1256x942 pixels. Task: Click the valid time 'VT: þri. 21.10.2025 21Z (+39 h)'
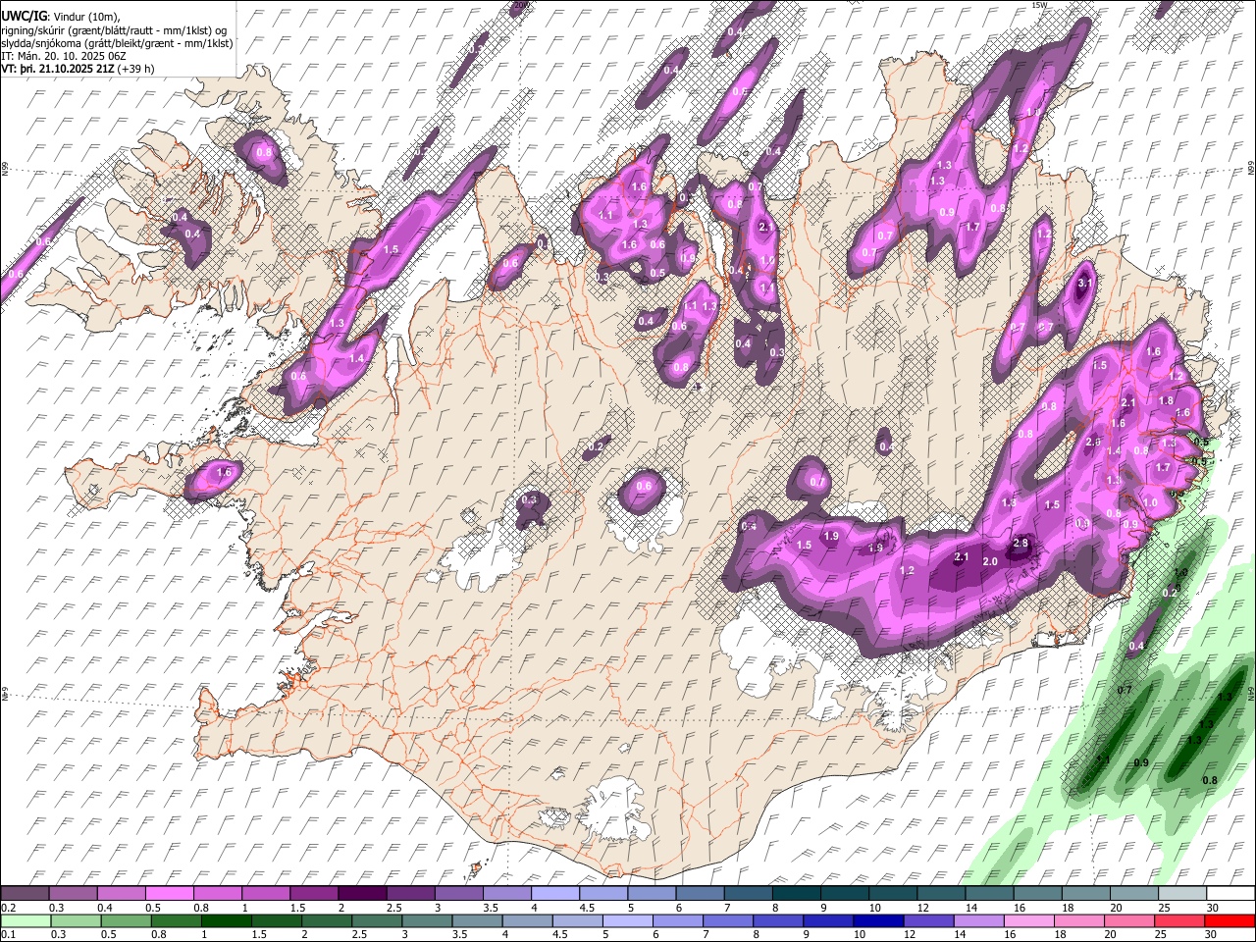[x=78, y=70]
